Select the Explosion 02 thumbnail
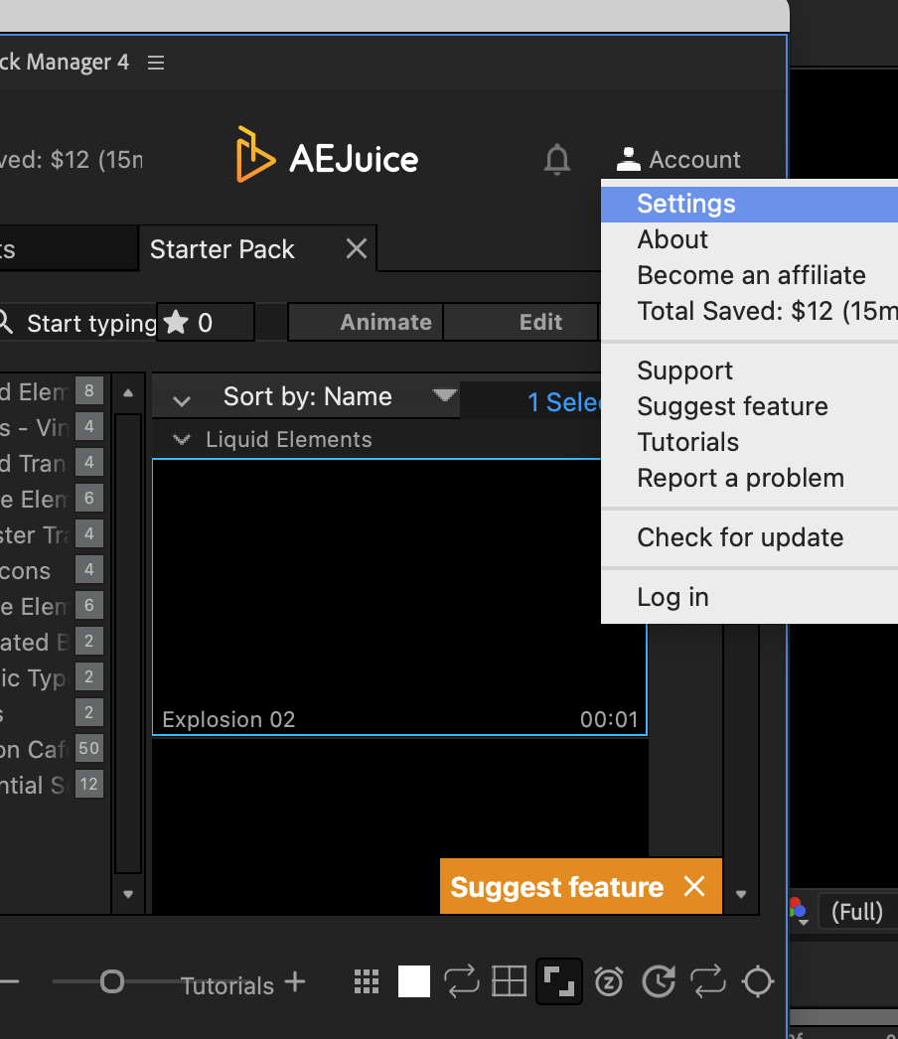 [x=399, y=596]
